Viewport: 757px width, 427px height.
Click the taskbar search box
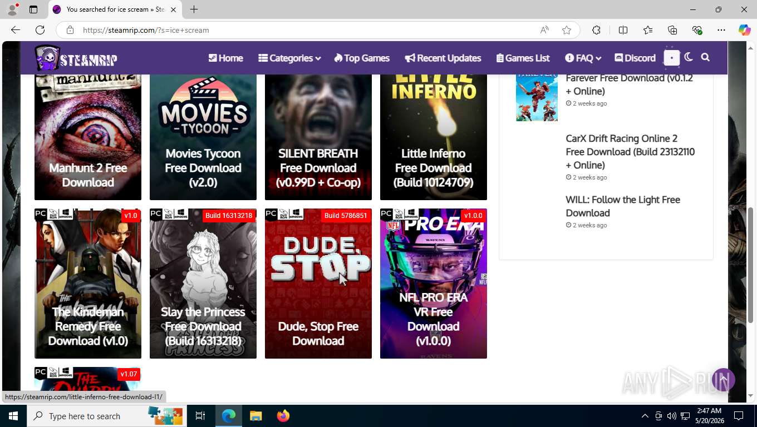tap(107, 416)
